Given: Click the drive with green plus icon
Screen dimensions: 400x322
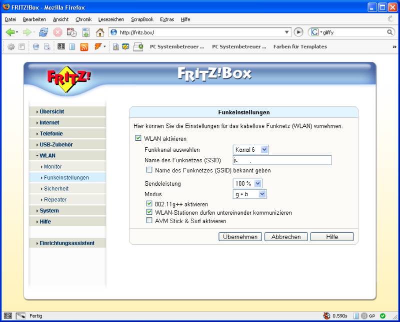Looking at the screenshot, I should pyautogui.click(x=138, y=47).
